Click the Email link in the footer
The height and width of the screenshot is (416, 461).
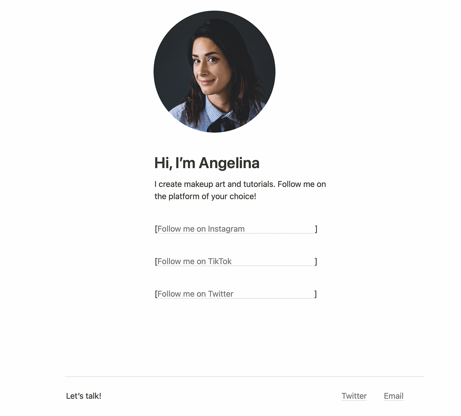point(394,396)
